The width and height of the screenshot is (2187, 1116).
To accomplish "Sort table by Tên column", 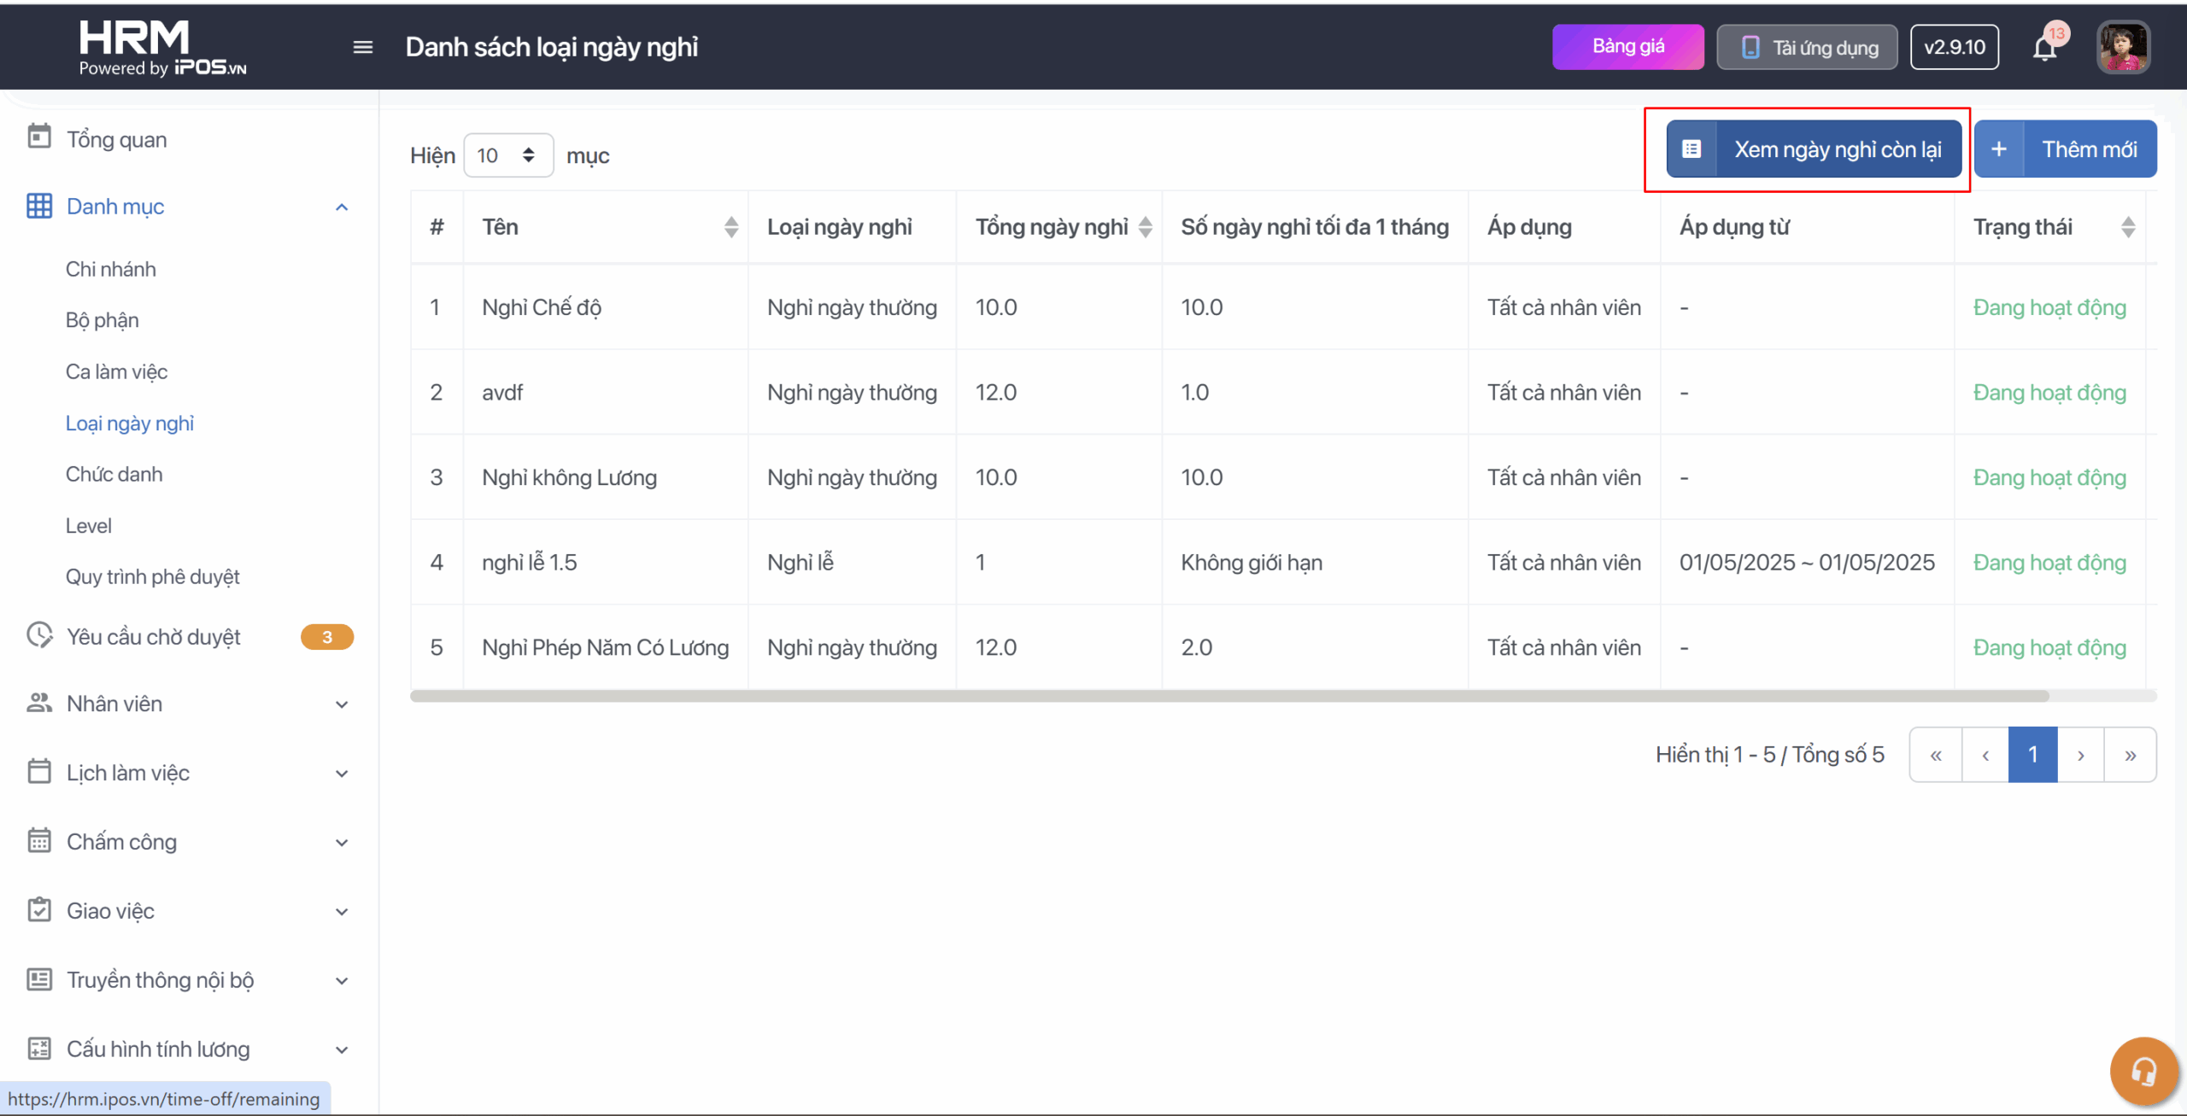I will click(730, 227).
